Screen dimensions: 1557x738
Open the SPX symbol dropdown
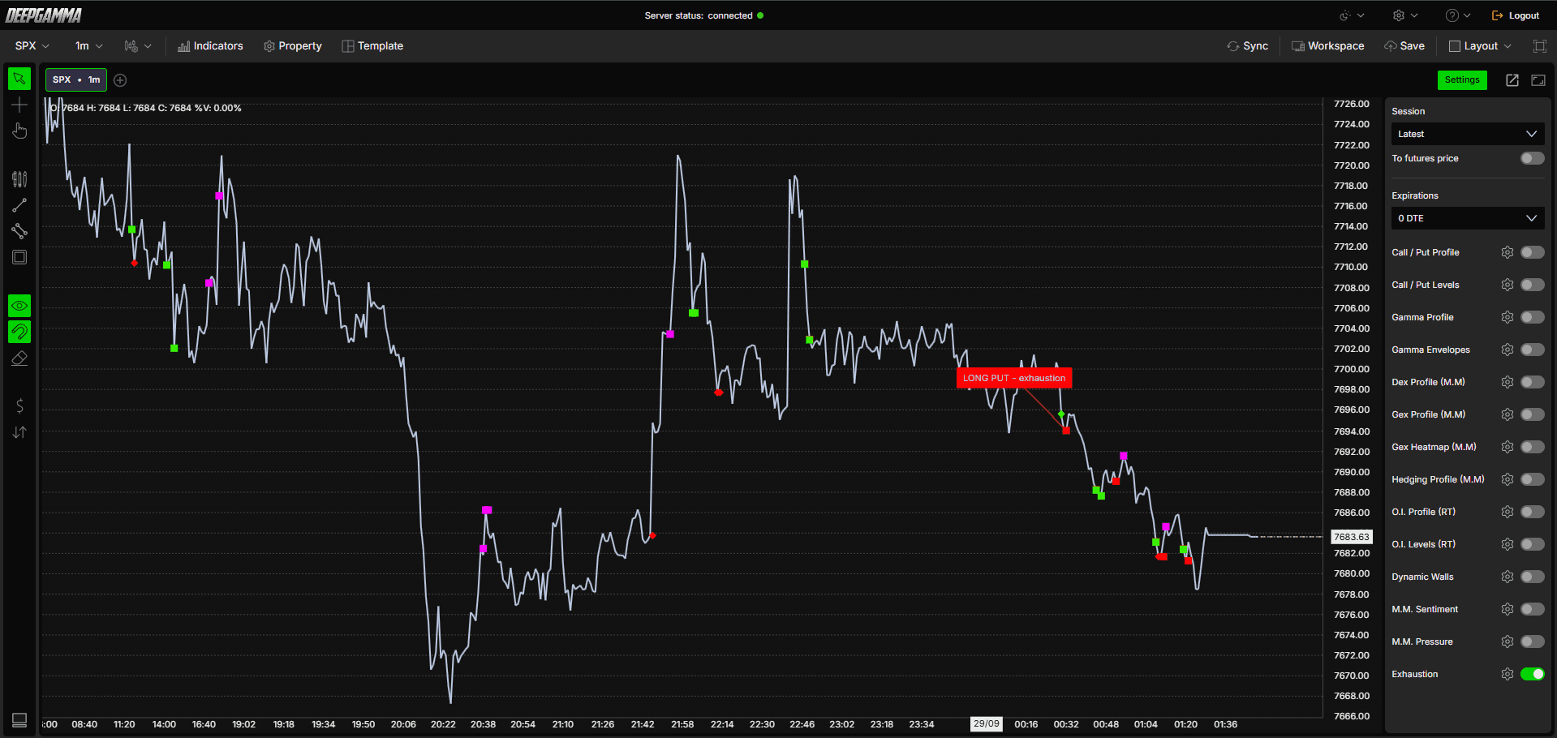(32, 46)
